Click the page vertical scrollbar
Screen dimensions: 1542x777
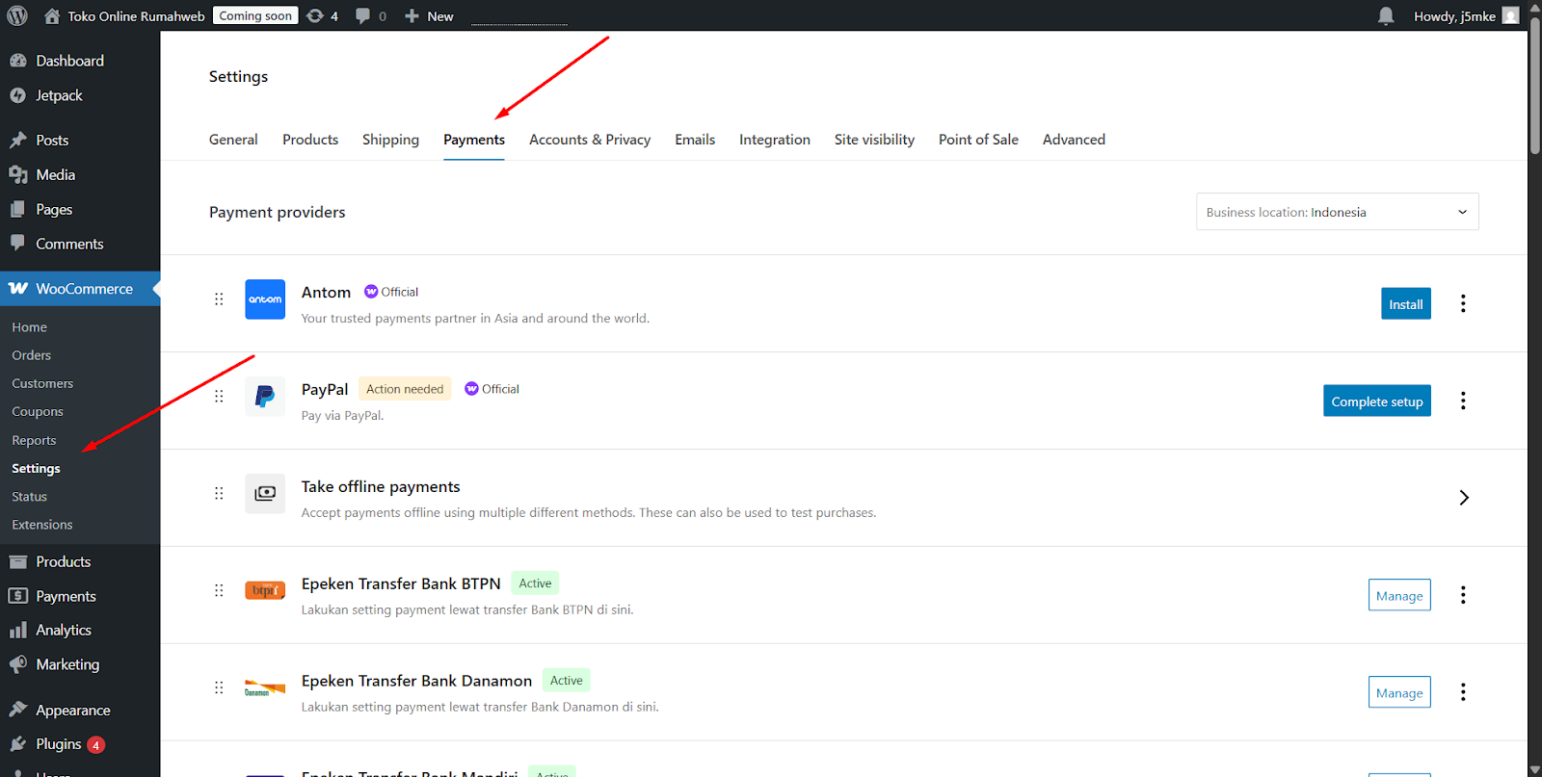click(x=1534, y=385)
